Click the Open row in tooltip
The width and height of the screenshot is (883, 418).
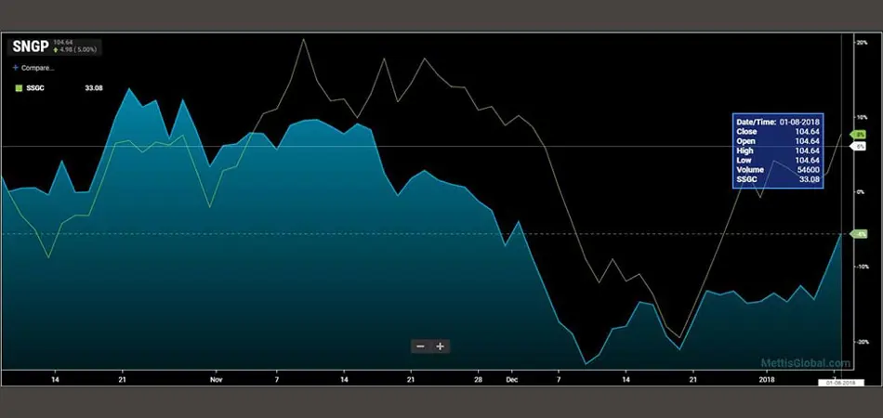778,140
